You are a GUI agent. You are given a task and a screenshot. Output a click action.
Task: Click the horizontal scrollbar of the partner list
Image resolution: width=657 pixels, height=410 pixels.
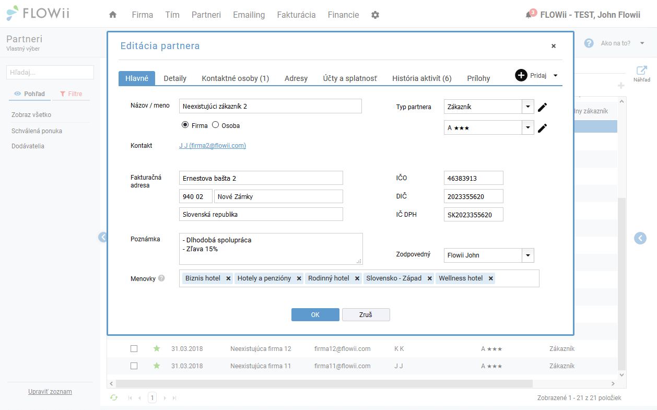click(x=324, y=383)
